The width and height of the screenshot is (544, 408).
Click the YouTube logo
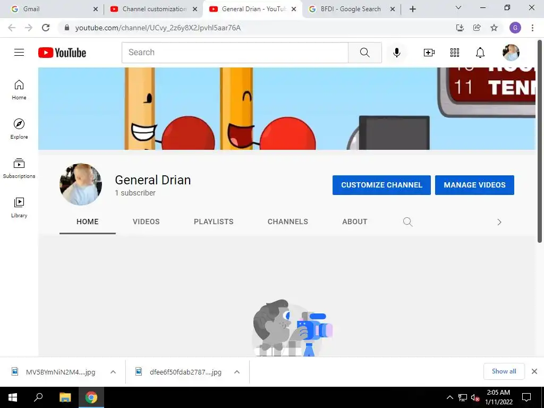(x=62, y=53)
